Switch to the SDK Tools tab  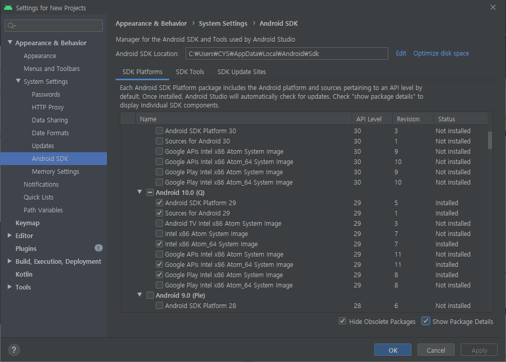190,72
